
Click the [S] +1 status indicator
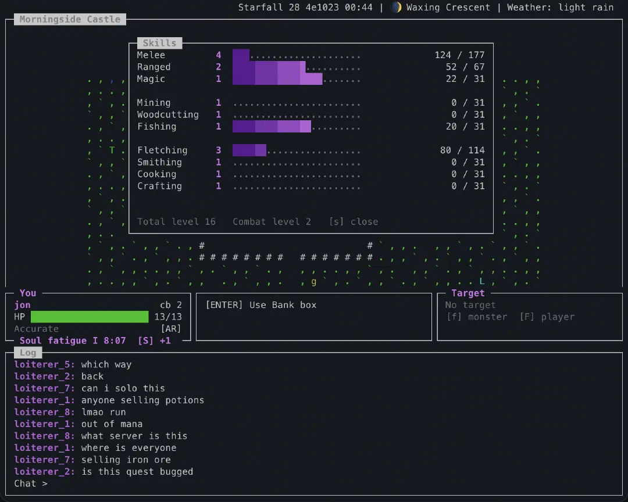(154, 340)
